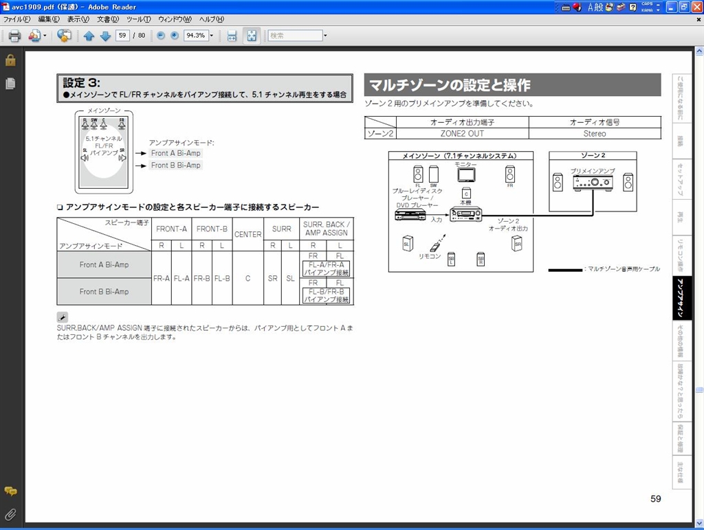Go to previous page with up arrow
Image resolution: width=704 pixels, height=530 pixels.
pos(89,36)
